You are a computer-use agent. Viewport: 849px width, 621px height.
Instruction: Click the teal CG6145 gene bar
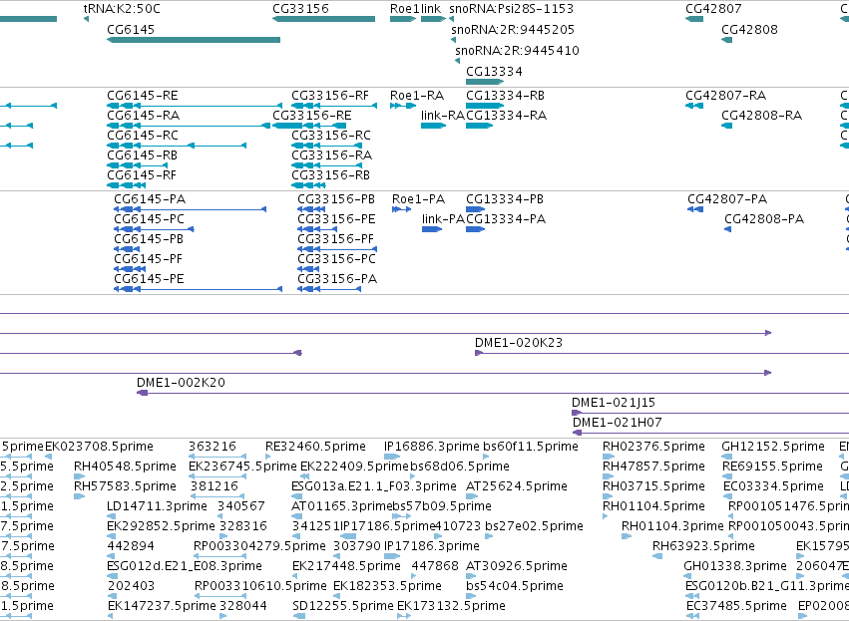pyautogui.click(x=194, y=40)
